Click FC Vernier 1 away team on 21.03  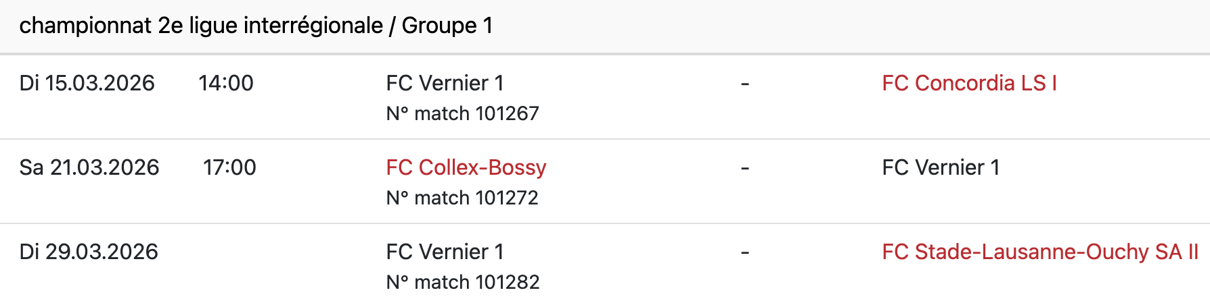point(941,167)
